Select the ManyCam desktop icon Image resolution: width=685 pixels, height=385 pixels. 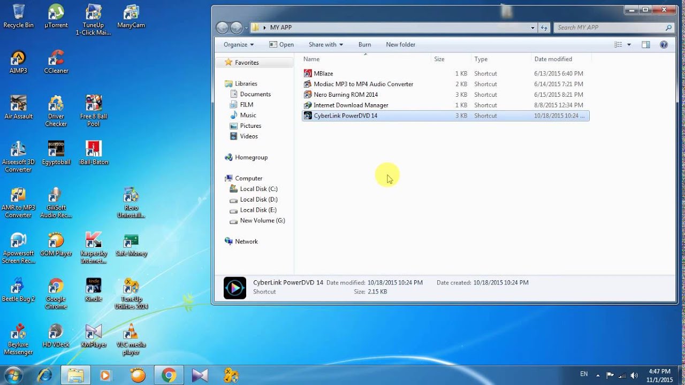coord(131,16)
